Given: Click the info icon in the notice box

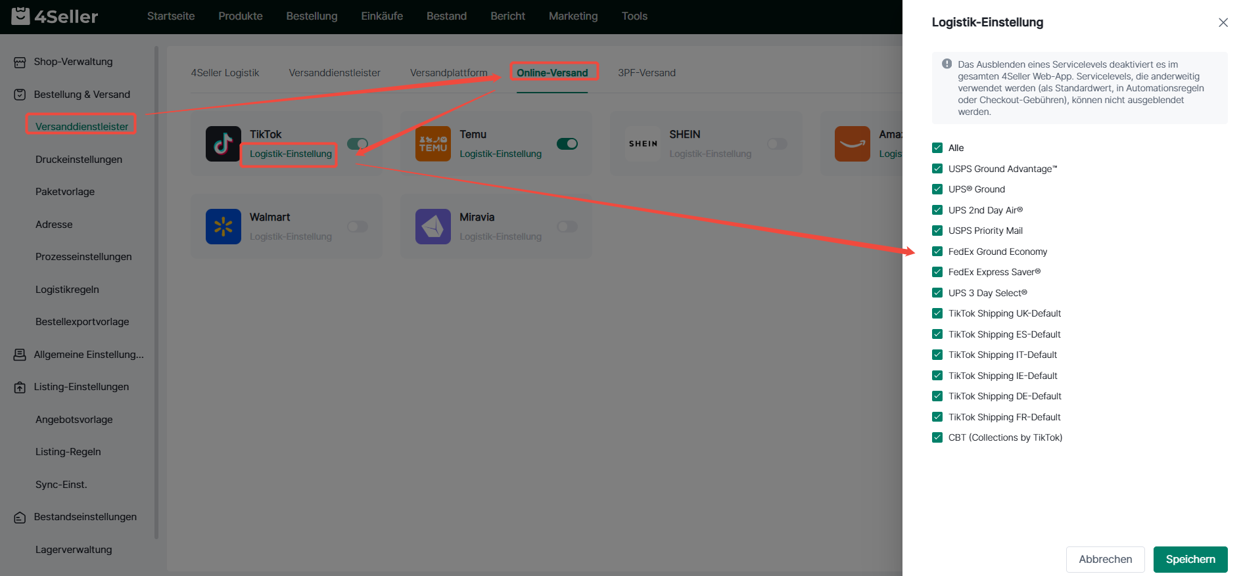Looking at the screenshot, I should click(x=947, y=64).
